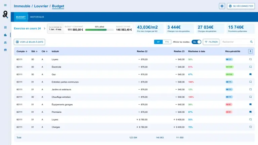Image resolution: width=258 pixels, height=145 pixels.
Task: Open the grid dashboard sidebar icon
Action: pyautogui.click(x=5, y=27)
